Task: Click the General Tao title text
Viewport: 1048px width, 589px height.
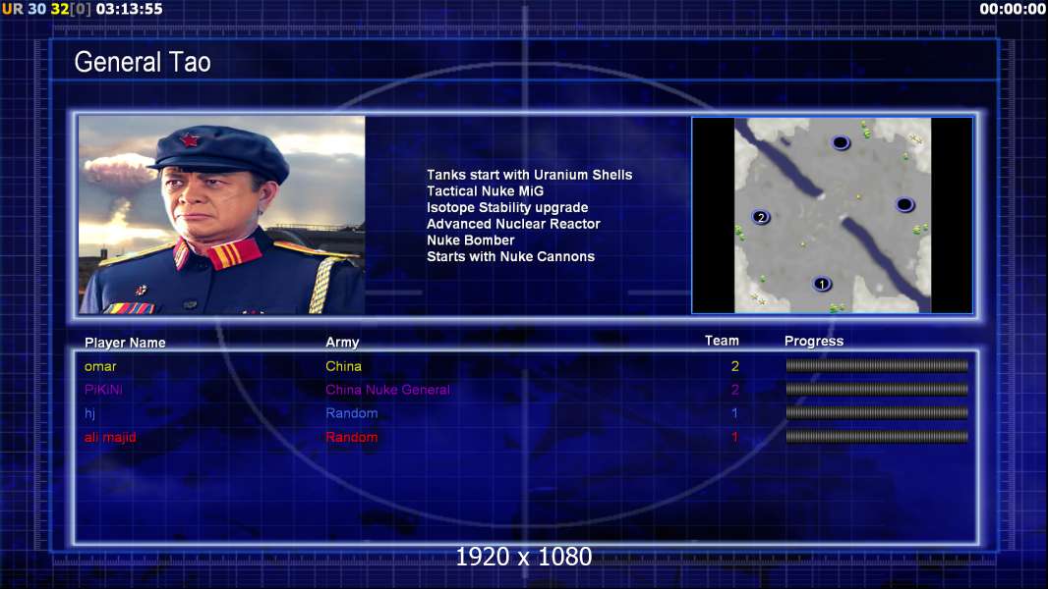Action: pyautogui.click(x=143, y=62)
